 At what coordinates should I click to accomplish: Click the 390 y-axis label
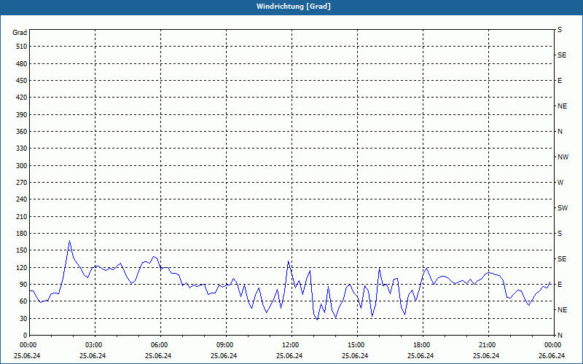[x=22, y=115]
